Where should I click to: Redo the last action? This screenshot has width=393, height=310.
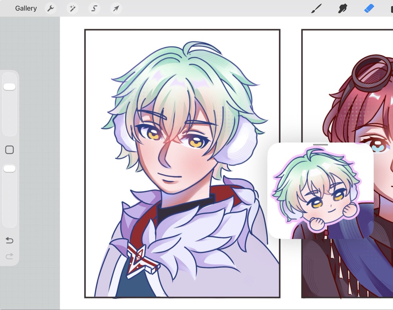click(x=9, y=256)
